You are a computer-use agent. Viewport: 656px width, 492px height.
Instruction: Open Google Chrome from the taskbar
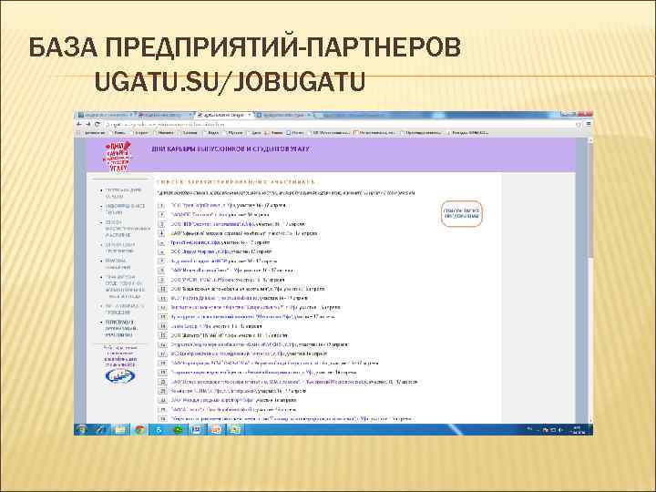[139, 430]
